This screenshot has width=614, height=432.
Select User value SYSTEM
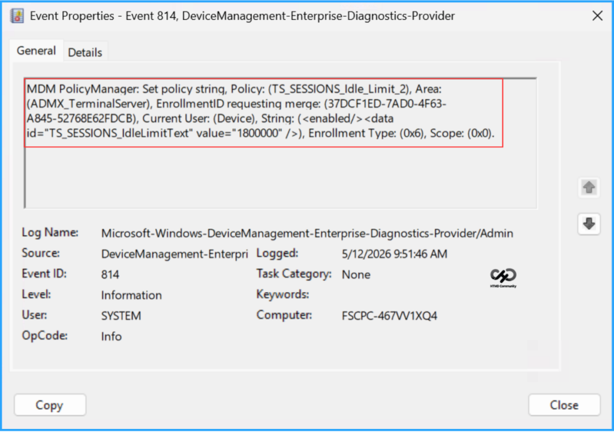[x=121, y=316]
